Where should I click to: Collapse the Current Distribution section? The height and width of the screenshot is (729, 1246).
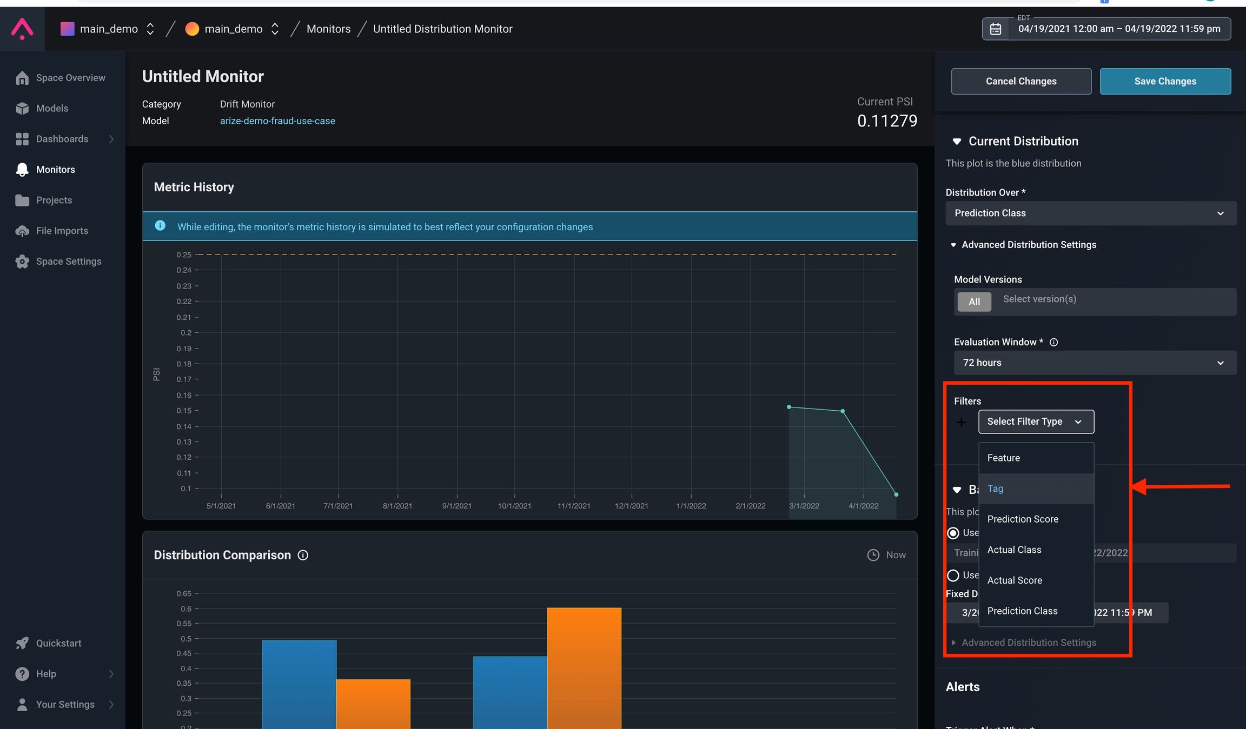pyautogui.click(x=957, y=142)
